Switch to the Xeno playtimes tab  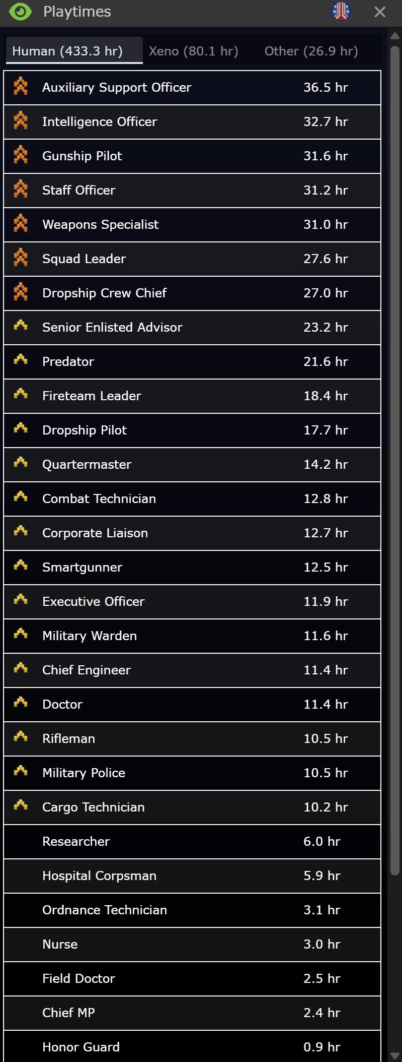(193, 51)
